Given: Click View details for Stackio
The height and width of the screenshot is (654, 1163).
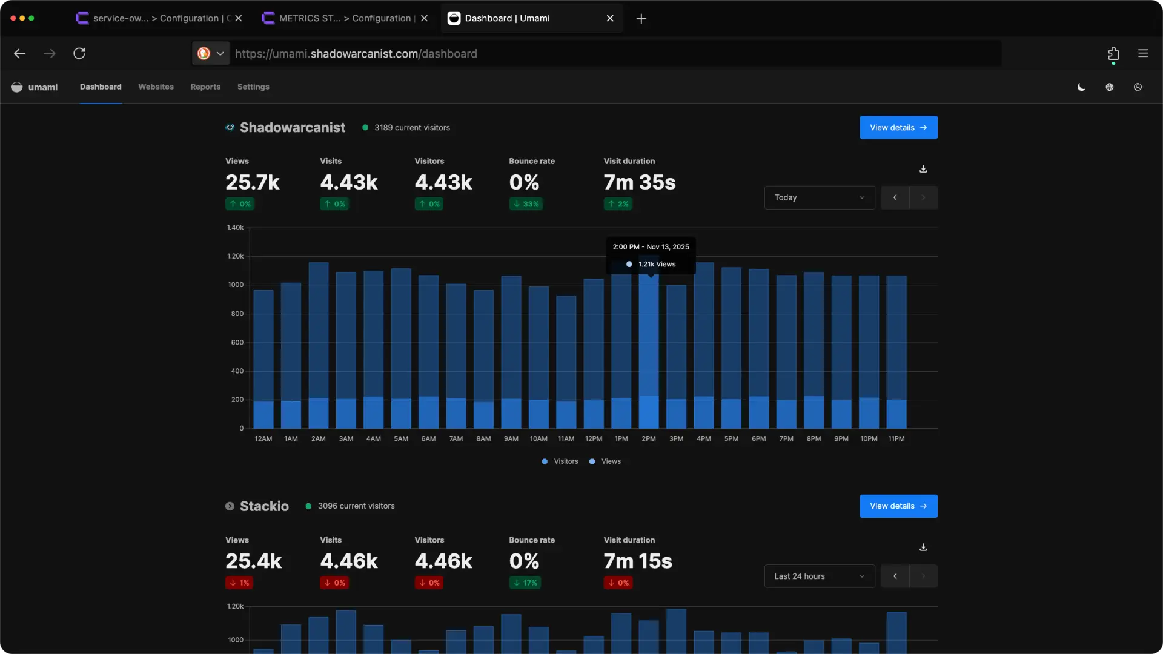Looking at the screenshot, I should (x=898, y=506).
